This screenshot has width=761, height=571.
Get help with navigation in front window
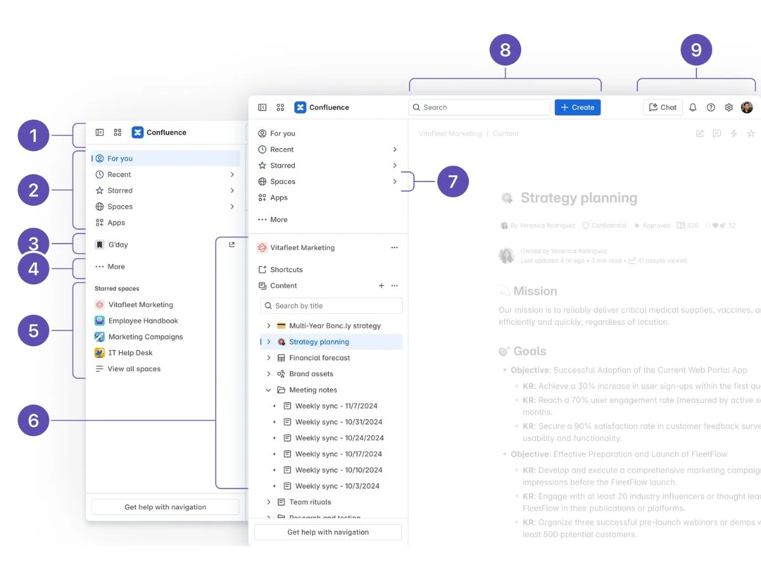click(x=328, y=532)
